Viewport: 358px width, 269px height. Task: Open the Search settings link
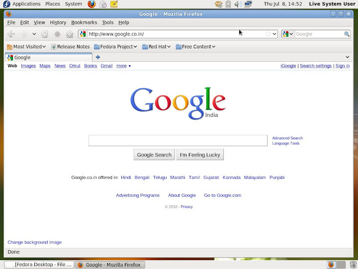[x=316, y=66]
